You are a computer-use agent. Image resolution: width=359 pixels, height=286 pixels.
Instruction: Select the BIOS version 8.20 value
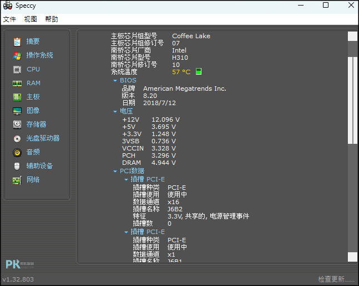[150, 96]
